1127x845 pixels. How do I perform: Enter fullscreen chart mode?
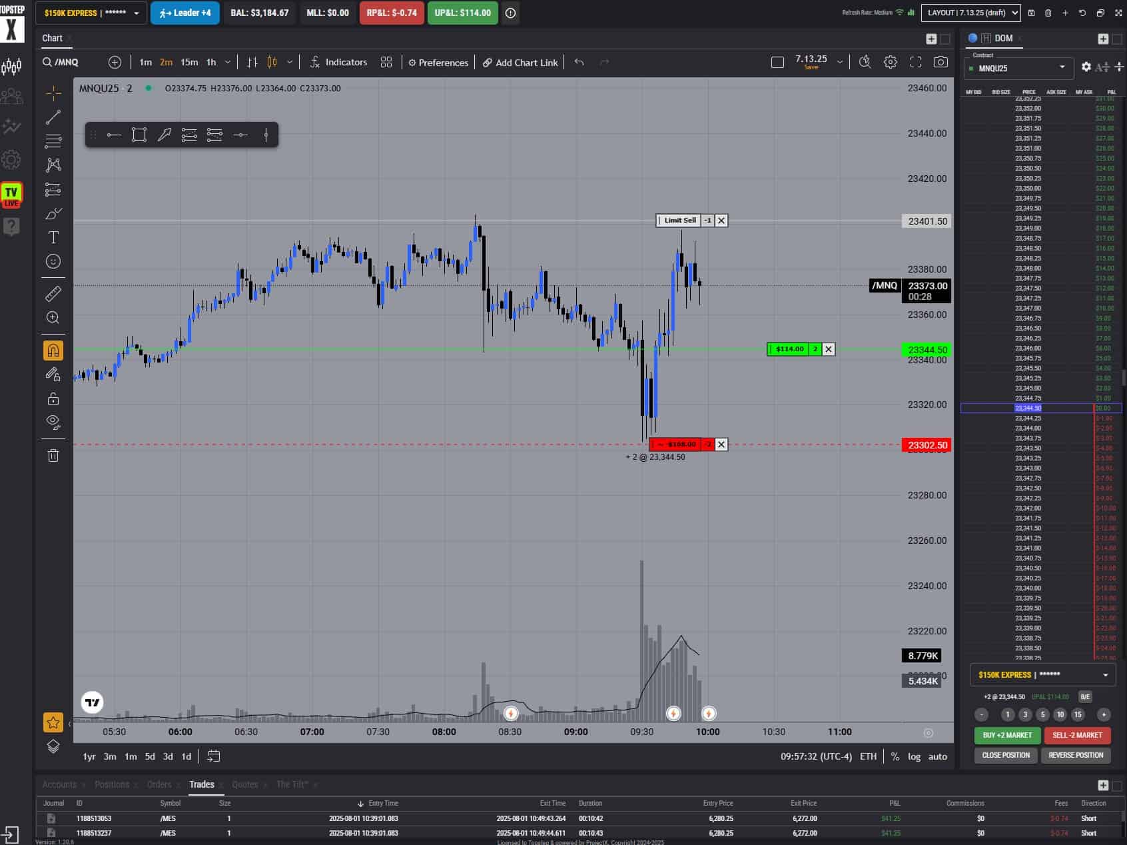click(x=916, y=62)
